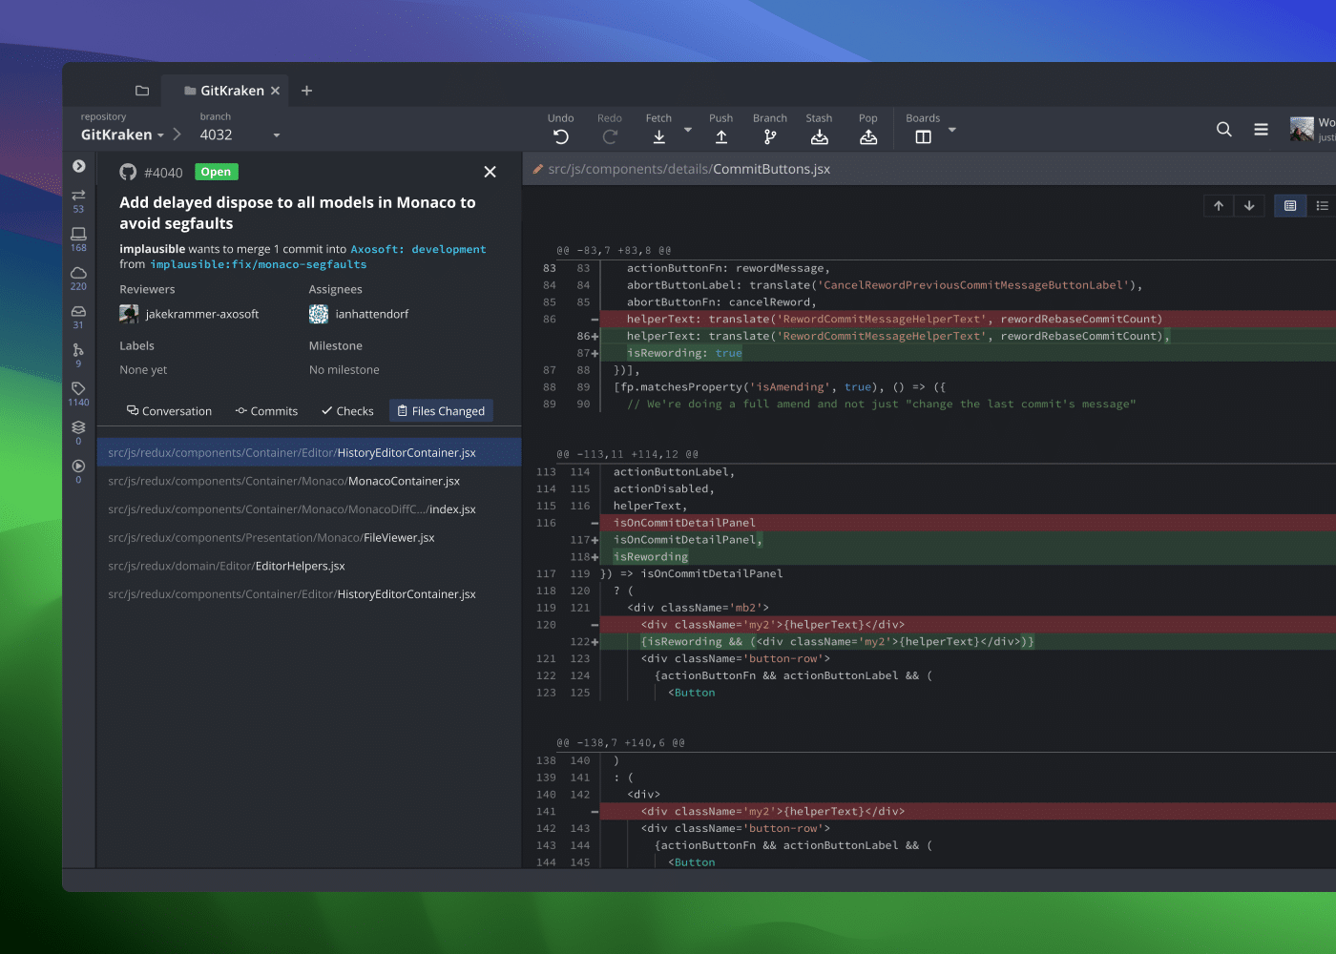This screenshot has height=954, width=1336.
Task: Add a new tab with plus
Action: (306, 91)
